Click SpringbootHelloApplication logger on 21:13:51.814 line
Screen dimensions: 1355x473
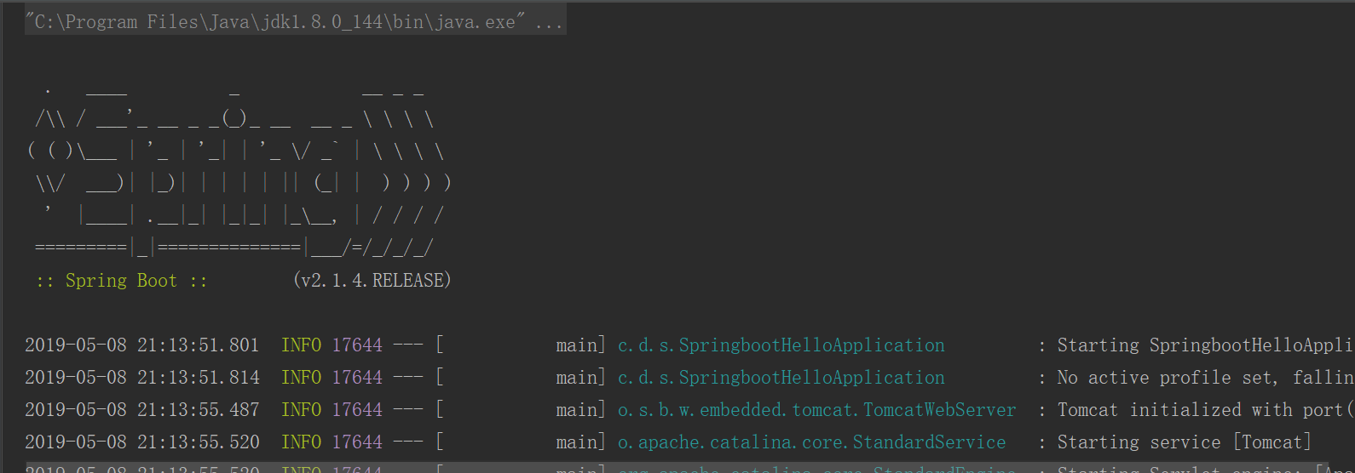(x=781, y=378)
